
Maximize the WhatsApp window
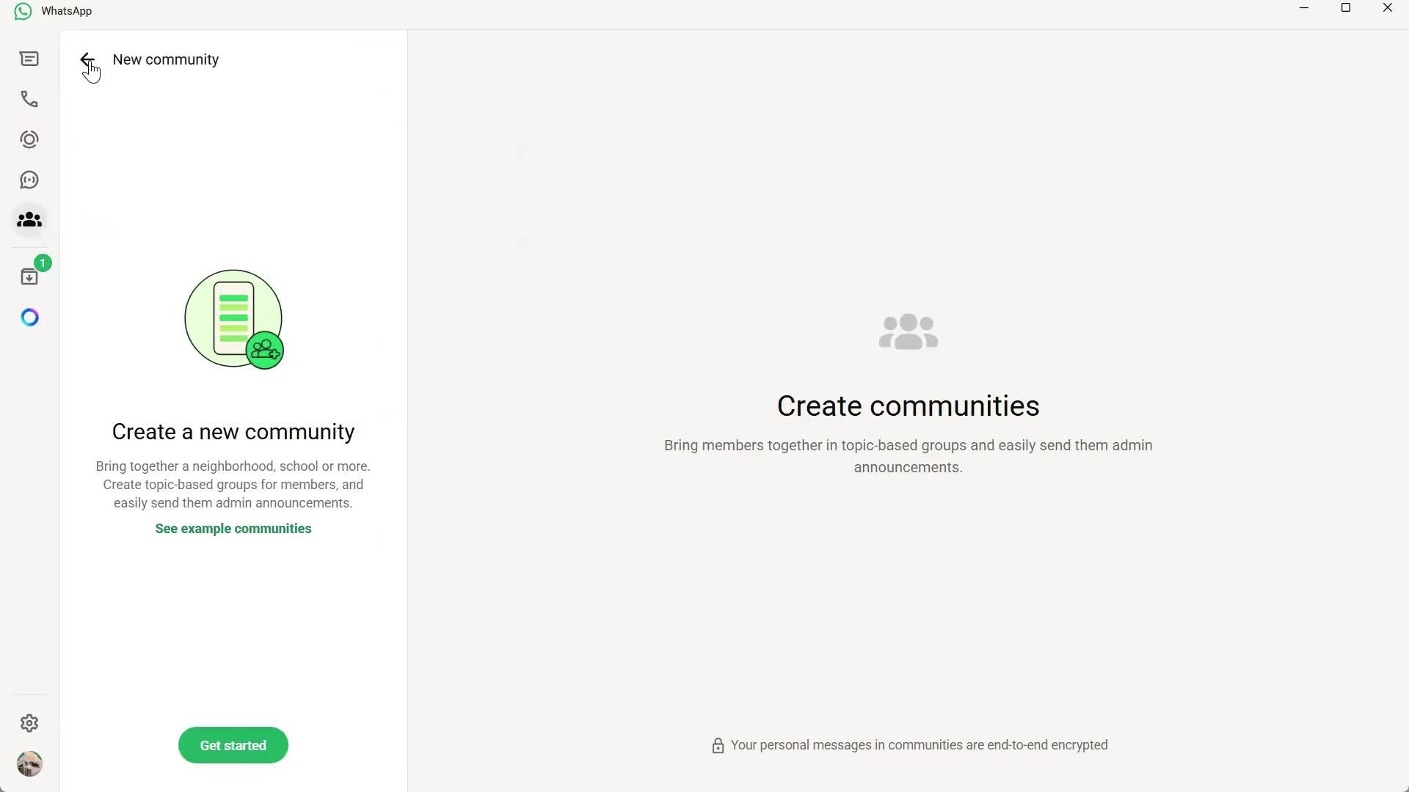[x=1346, y=8]
